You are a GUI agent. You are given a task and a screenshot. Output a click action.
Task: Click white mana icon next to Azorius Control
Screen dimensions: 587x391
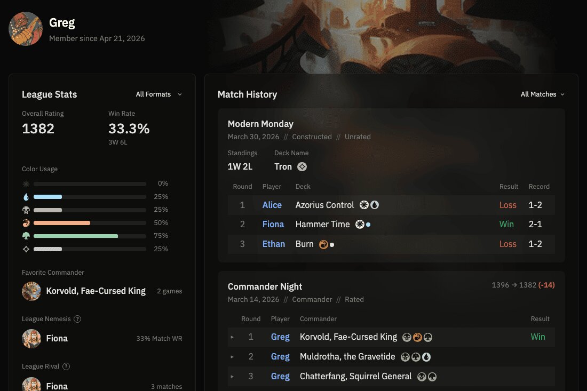click(364, 205)
